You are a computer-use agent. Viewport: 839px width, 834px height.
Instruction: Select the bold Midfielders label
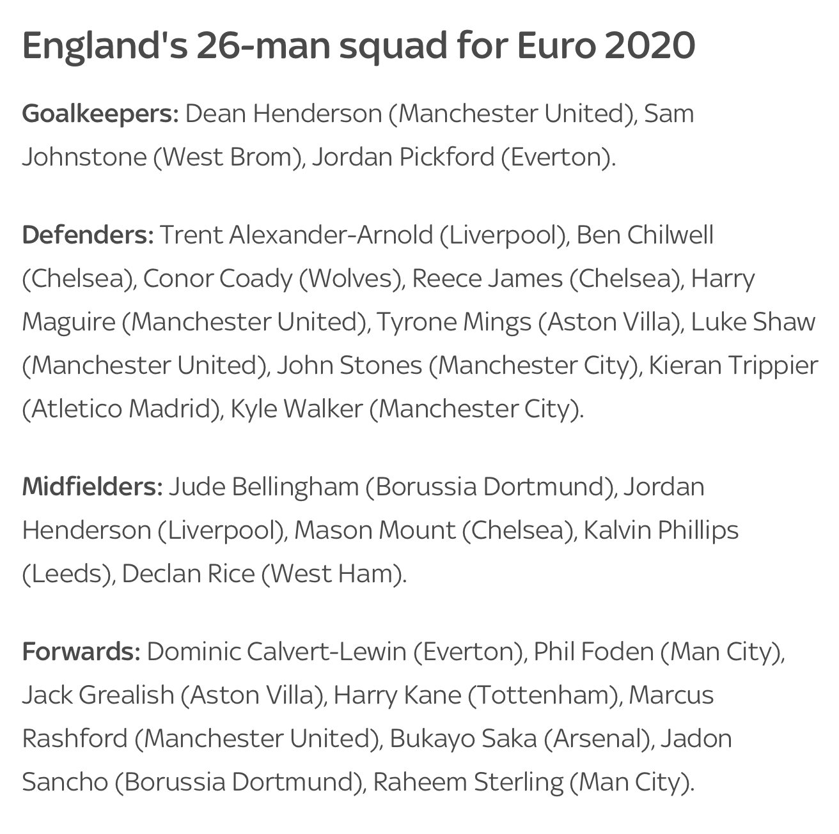click(x=93, y=486)
